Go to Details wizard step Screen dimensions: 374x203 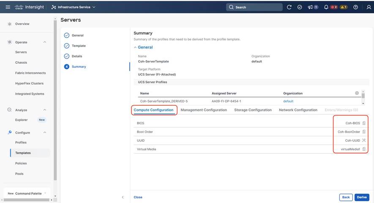pos(77,56)
